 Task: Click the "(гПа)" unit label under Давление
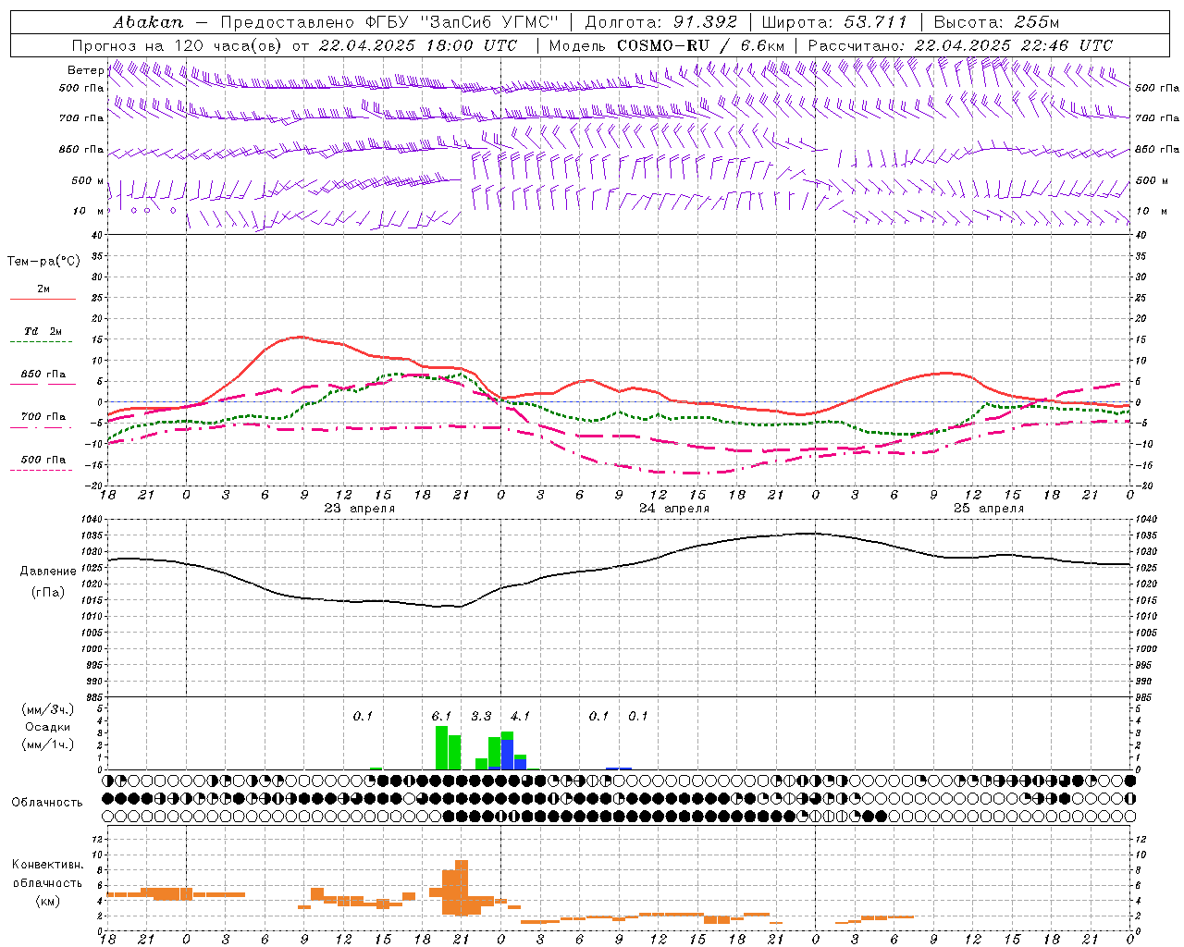tap(48, 593)
